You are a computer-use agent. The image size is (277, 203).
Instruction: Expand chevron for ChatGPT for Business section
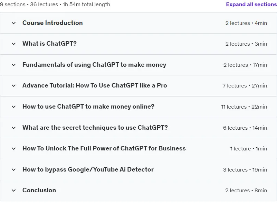click(13, 149)
